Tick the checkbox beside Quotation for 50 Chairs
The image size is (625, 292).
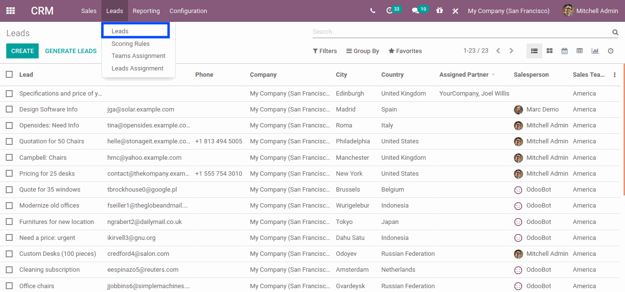[9, 141]
